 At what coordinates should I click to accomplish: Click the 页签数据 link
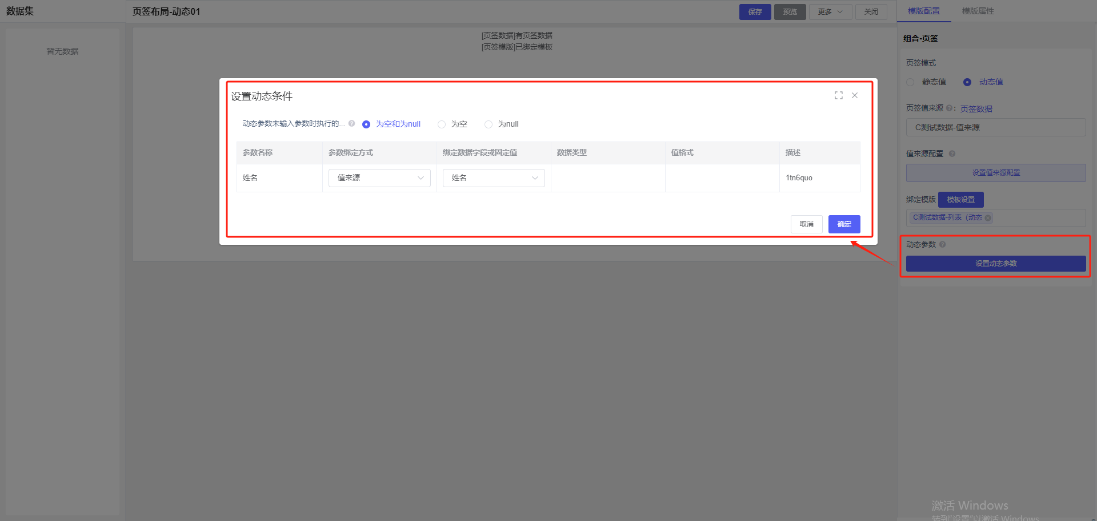[976, 108]
